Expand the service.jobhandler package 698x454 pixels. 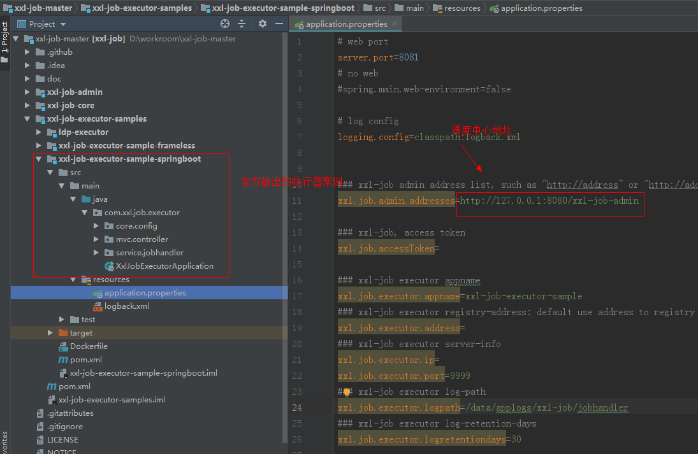pyautogui.click(x=96, y=253)
